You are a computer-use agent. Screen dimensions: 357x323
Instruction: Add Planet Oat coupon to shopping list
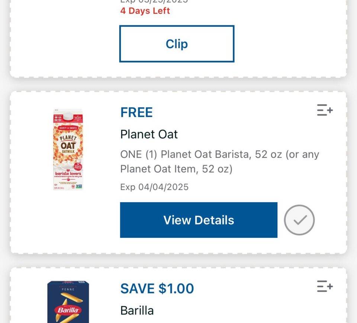tap(325, 110)
